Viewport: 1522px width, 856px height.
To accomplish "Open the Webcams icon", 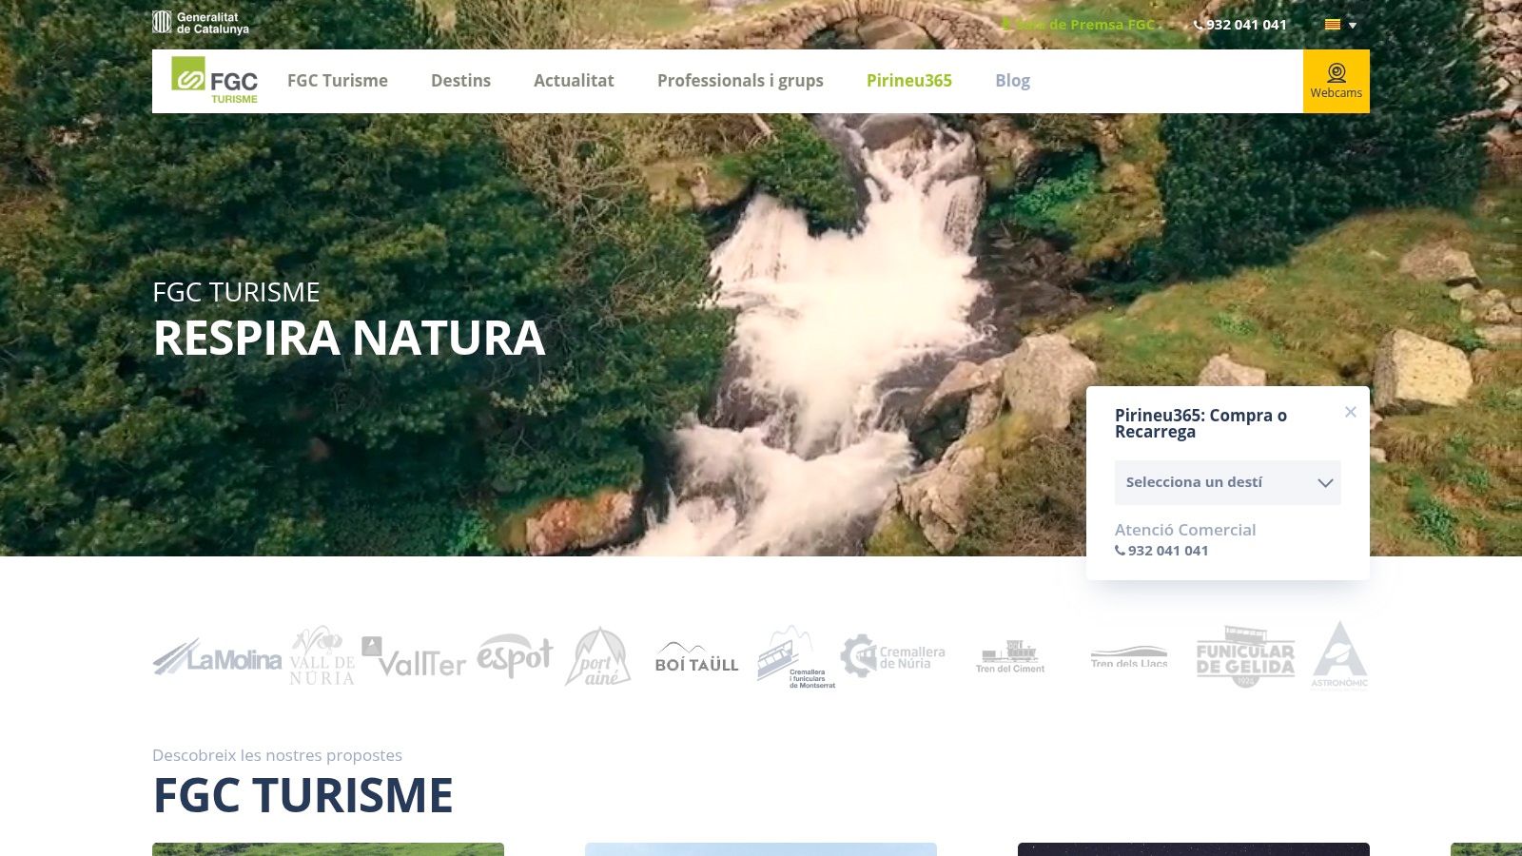I will pos(1336,81).
